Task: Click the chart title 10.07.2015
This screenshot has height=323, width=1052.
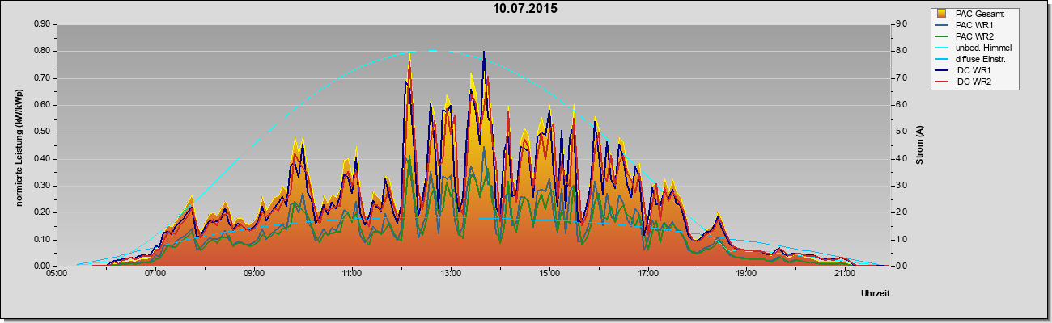Action: coord(525,9)
